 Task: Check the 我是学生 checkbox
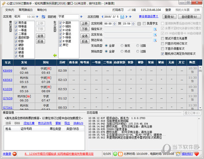[x=144, y=23]
